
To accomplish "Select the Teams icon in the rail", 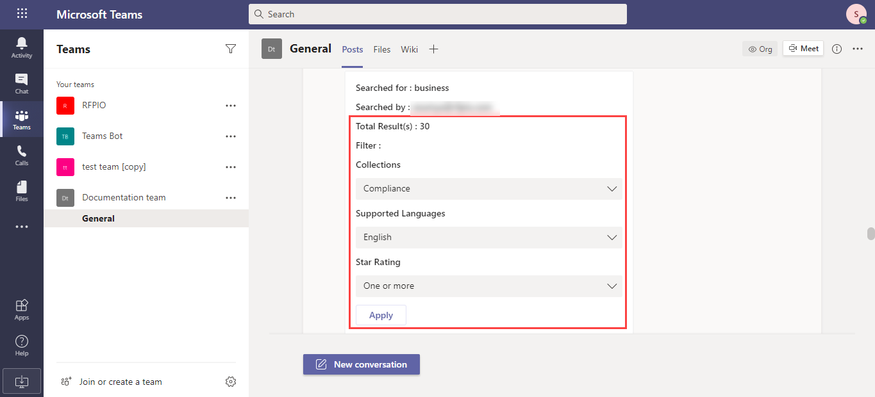I will point(22,119).
